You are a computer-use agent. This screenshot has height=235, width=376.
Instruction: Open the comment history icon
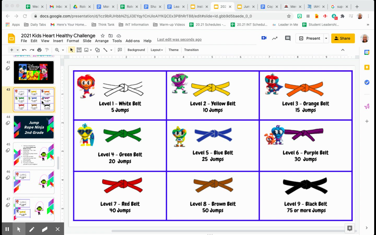tap(287, 38)
